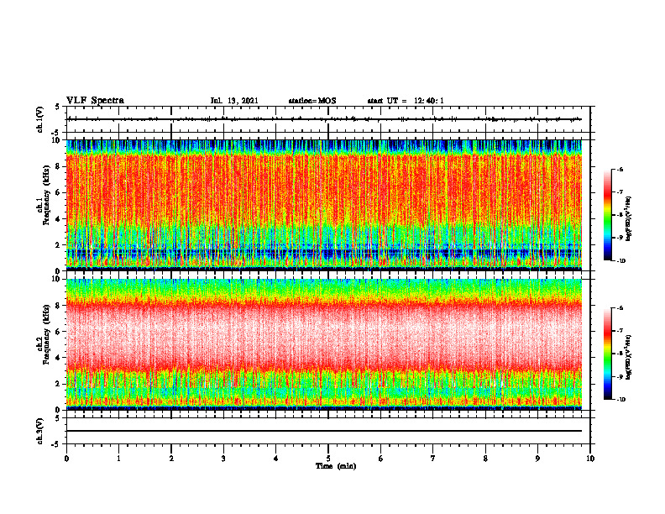This screenshot has width=665, height=514.
Task: Click the "10" kHz tick of ch.2 spectrogram
Action: (55, 279)
